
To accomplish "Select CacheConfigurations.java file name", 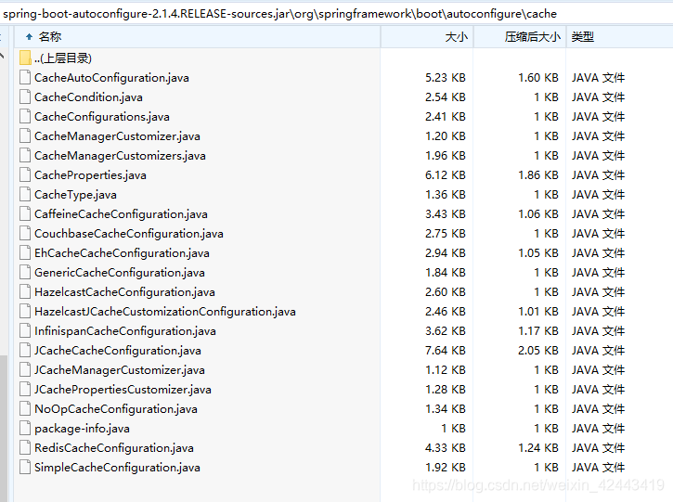I will 102,117.
